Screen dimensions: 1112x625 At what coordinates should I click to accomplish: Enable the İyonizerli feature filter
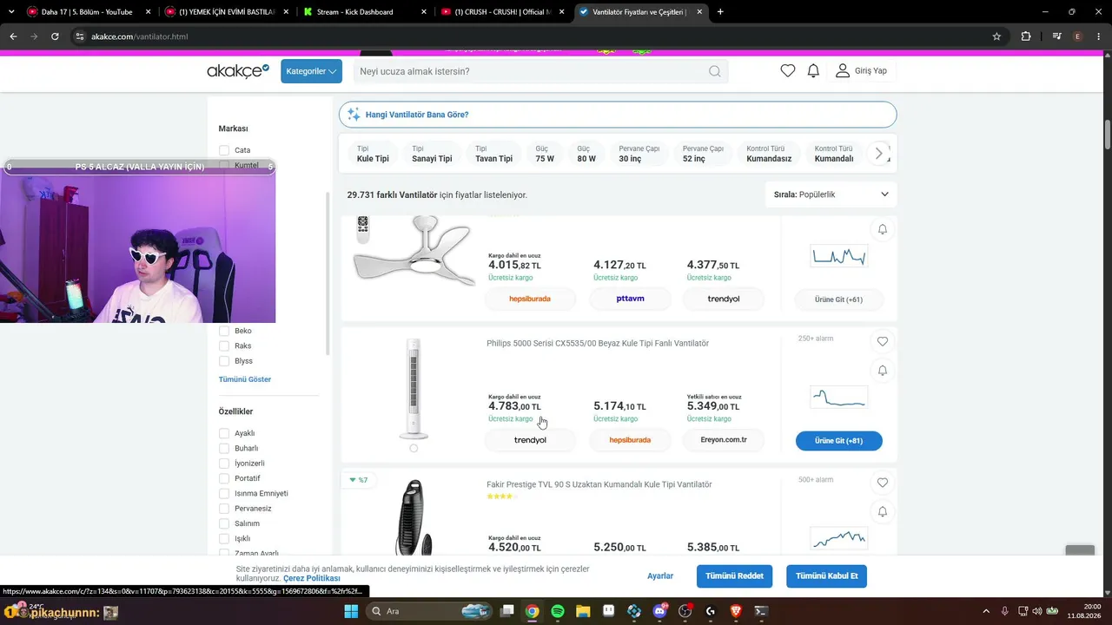(224, 464)
